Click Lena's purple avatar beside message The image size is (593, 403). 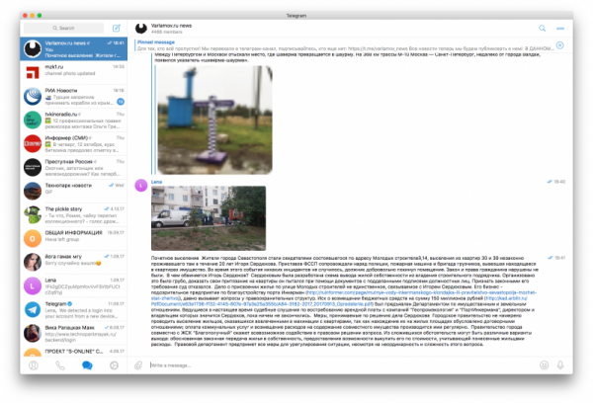click(x=141, y=186)
